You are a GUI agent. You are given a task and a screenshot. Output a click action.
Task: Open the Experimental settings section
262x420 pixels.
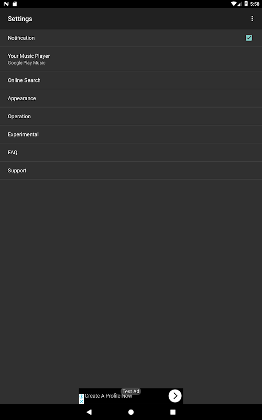coord(131,134)
